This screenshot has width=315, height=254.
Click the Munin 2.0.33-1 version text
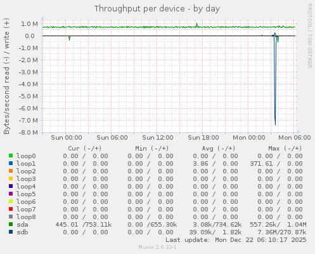(158, 247)
